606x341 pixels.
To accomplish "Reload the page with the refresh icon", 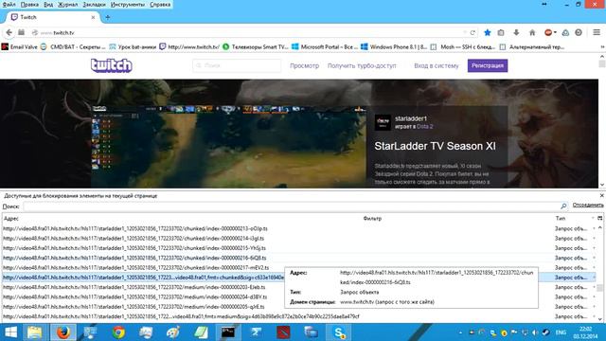I will pyautogui.click(x=472, y=32).
